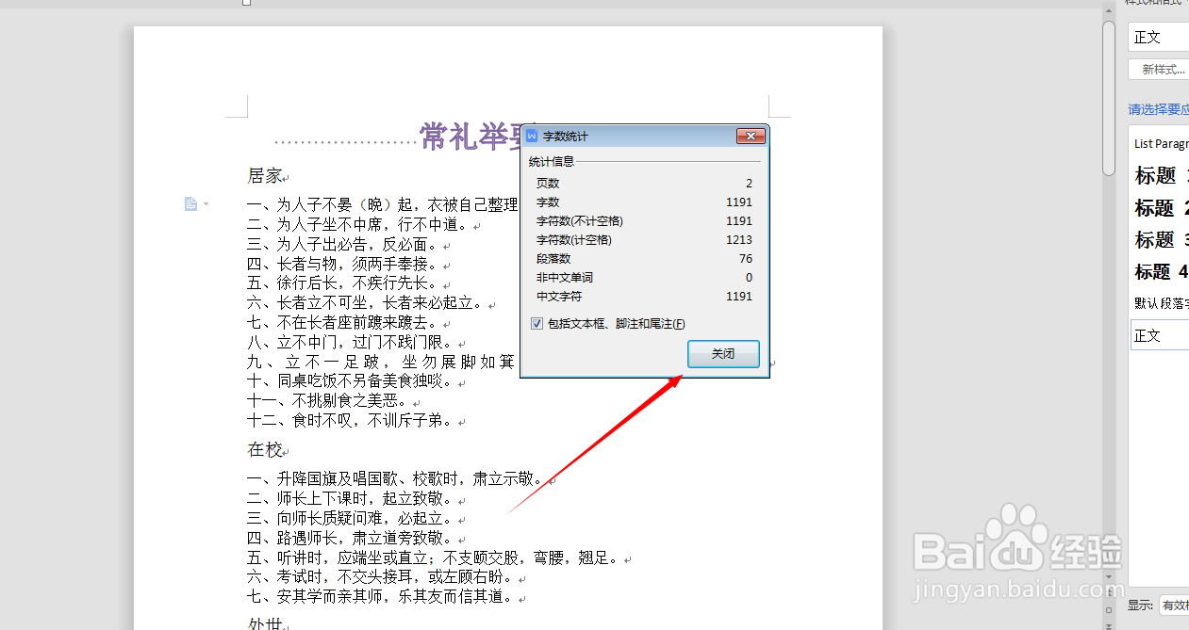Toggle the 包括文本框、脚注和尾注 checkbox
Screen dimensions: 1189x630
click(537, 323)
